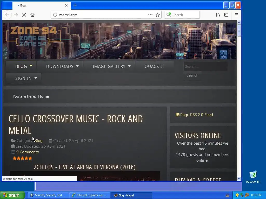Click the Last Updated: 25 April 2021 text
Screen dimensions: 266x199
point(40,146)
